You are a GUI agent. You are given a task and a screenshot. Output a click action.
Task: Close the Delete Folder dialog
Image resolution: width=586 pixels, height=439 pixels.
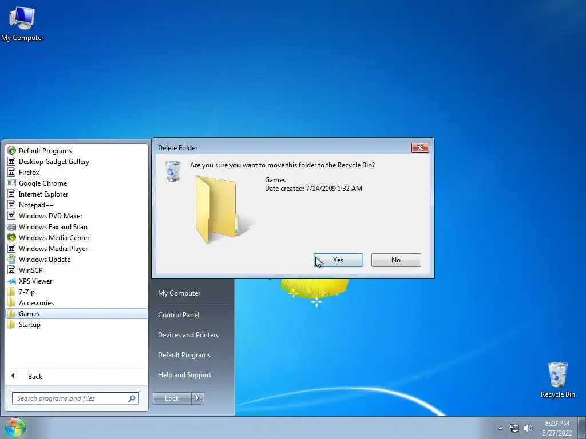pyautogui.click(x=420, y=148)
